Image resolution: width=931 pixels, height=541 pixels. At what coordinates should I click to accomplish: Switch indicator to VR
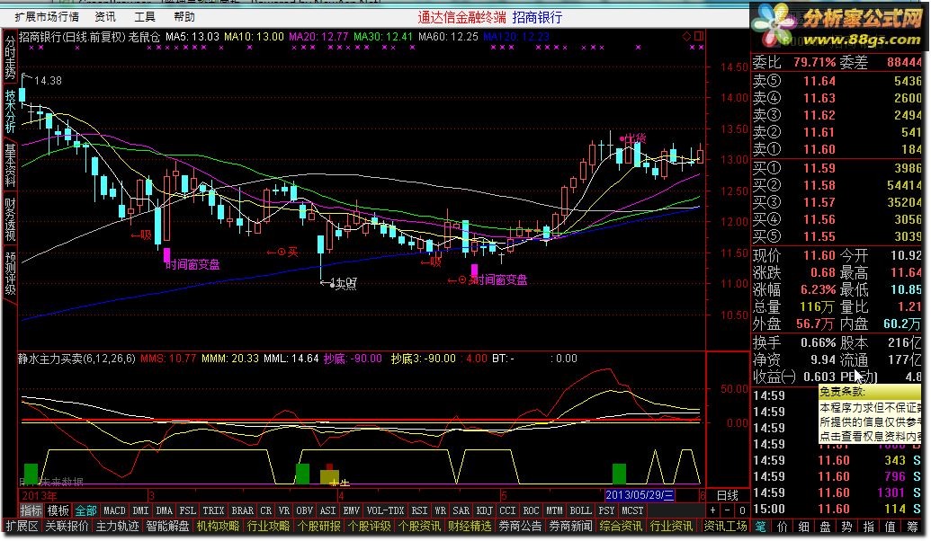pos(284,510)
